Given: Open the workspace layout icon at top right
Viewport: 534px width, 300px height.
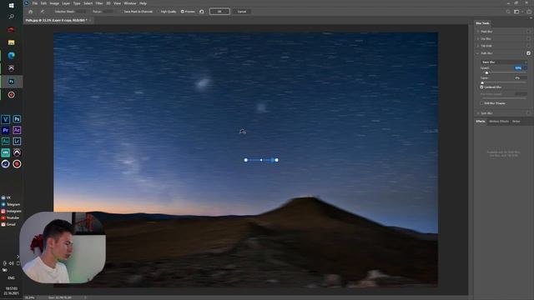Looking at the screenshot, I should pos(516,12).
